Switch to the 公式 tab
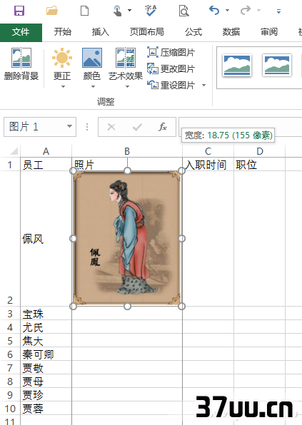 point(193,32)
